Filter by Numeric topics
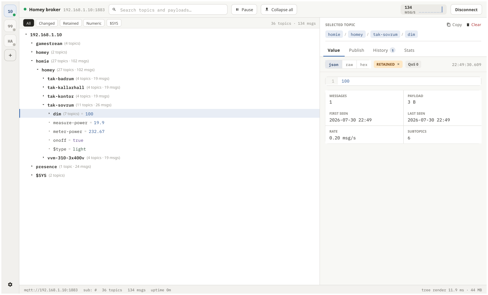The image size is (488, 295). [94, 23]
